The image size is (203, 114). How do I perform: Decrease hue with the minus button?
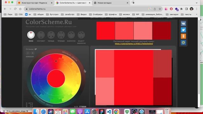[28, 53]
